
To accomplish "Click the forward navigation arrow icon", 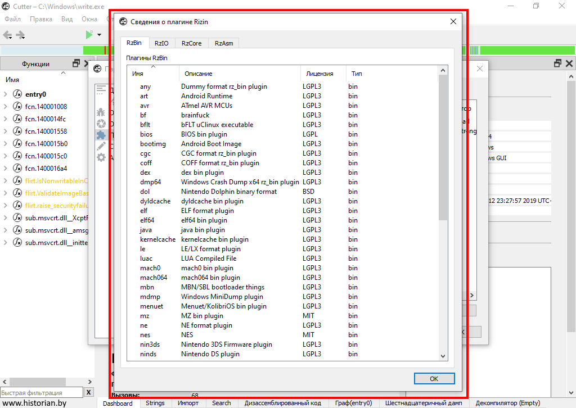I will 21,35.
